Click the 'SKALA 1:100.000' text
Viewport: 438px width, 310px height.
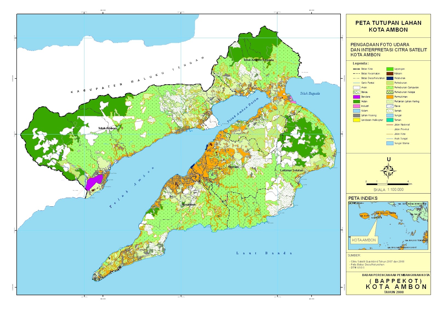click(388, 190)
